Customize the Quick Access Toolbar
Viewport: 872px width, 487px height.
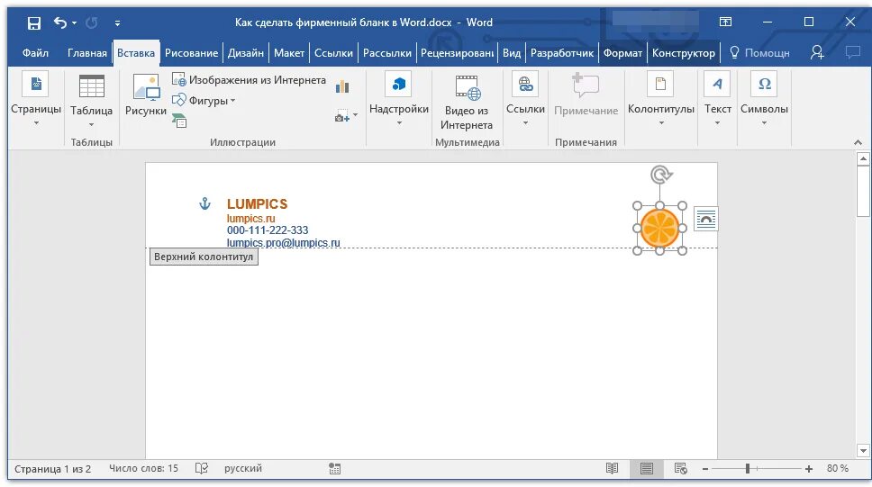tap(117, 23)
